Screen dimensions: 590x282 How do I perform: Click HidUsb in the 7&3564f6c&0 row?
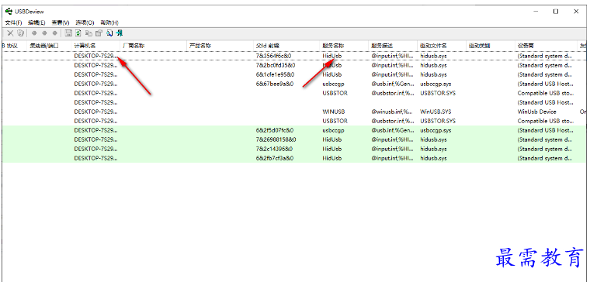(x=332, y=56)
